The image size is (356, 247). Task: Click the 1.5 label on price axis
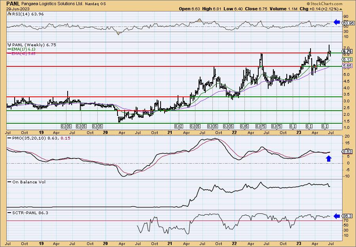tap(347, 121)
